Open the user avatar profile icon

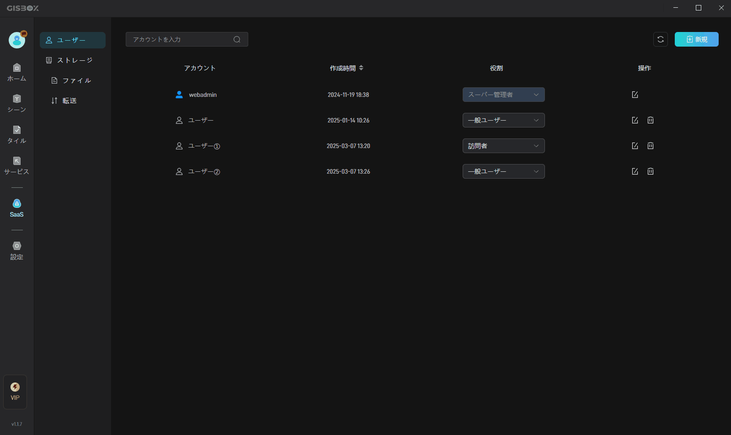click(17, 40)
